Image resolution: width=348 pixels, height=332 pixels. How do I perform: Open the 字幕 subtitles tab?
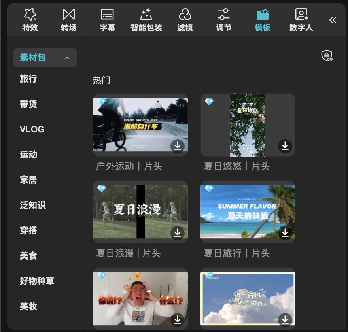pos(108,20)
